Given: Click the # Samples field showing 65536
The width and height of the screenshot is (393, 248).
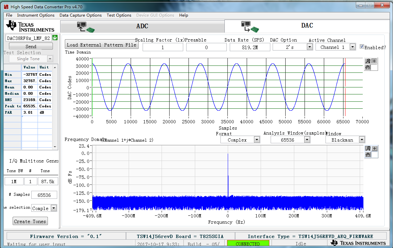Looking at the screenshot, I should point(44,195).
